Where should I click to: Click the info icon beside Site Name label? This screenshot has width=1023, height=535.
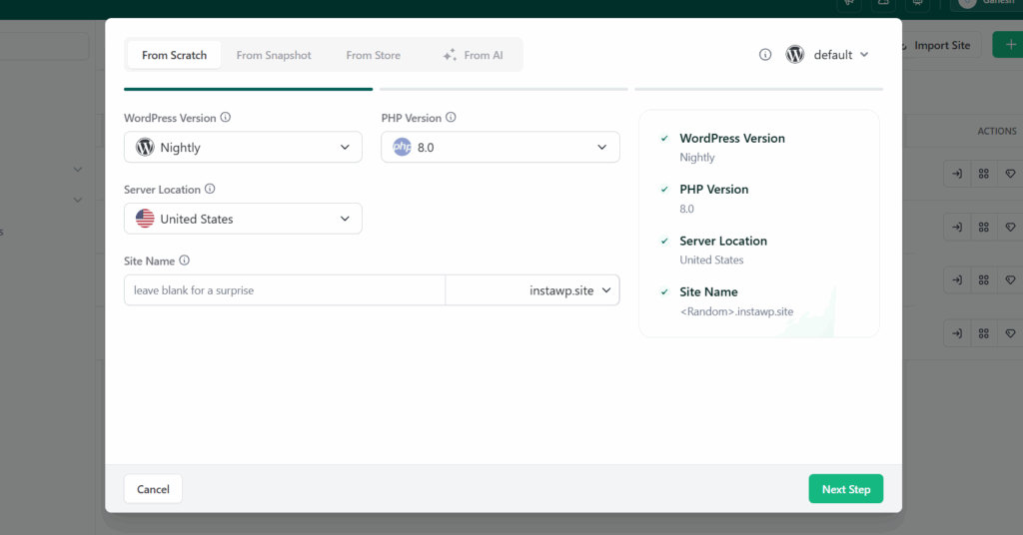(x=184, y=261)
